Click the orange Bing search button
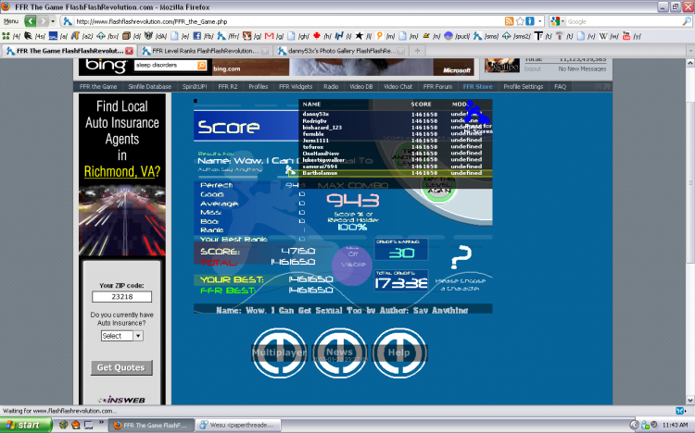 [202, 66]
